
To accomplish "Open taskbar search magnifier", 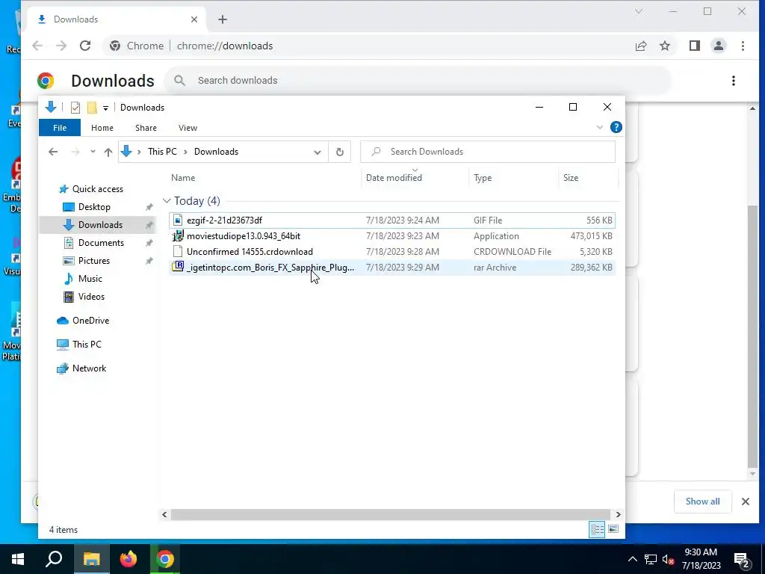I will pyautogui.click(x=54, y=559).
